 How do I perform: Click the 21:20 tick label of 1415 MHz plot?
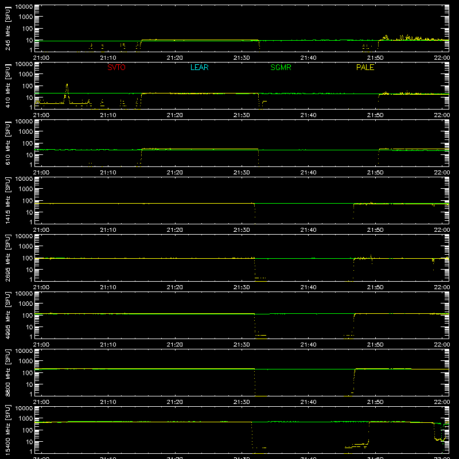click(x=175, y=230)
